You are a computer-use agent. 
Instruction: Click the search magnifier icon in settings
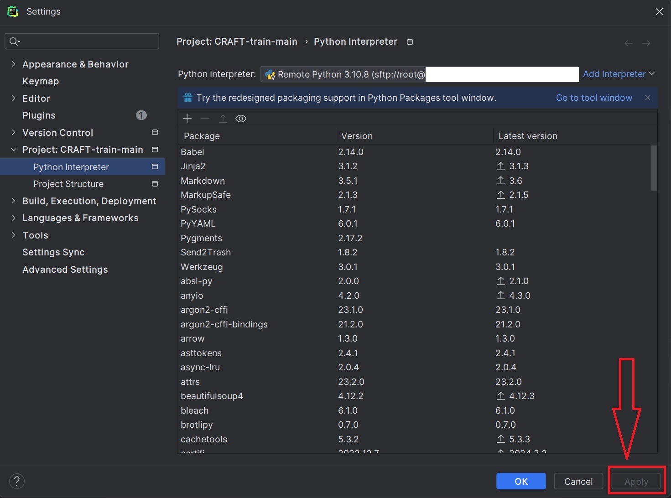coord(15,41)
